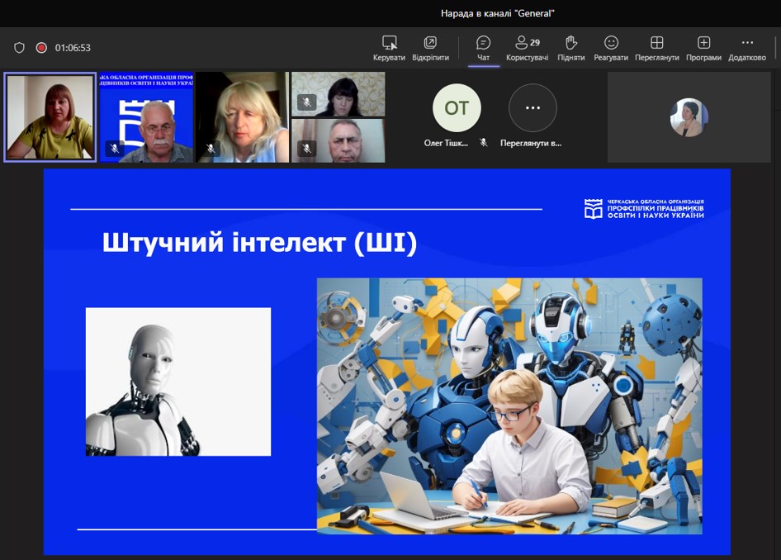
Task: Click the meeting timer 01:06:53
Action: point(73,48)
